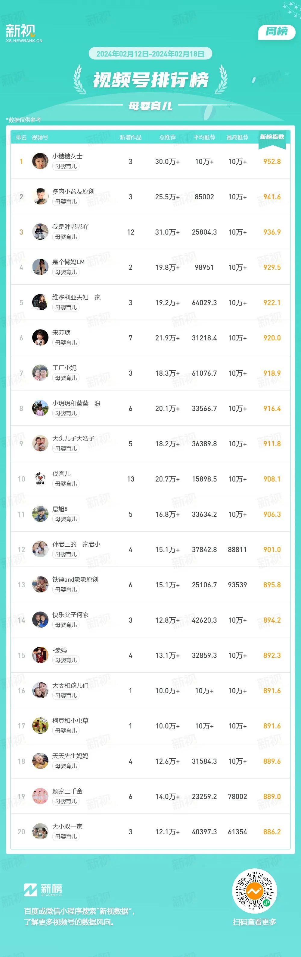The height and width of the screenshot is (957, 301).
Task: Click the 新增作品 column header
Action: pyautogui.click(x=130, y=137)
